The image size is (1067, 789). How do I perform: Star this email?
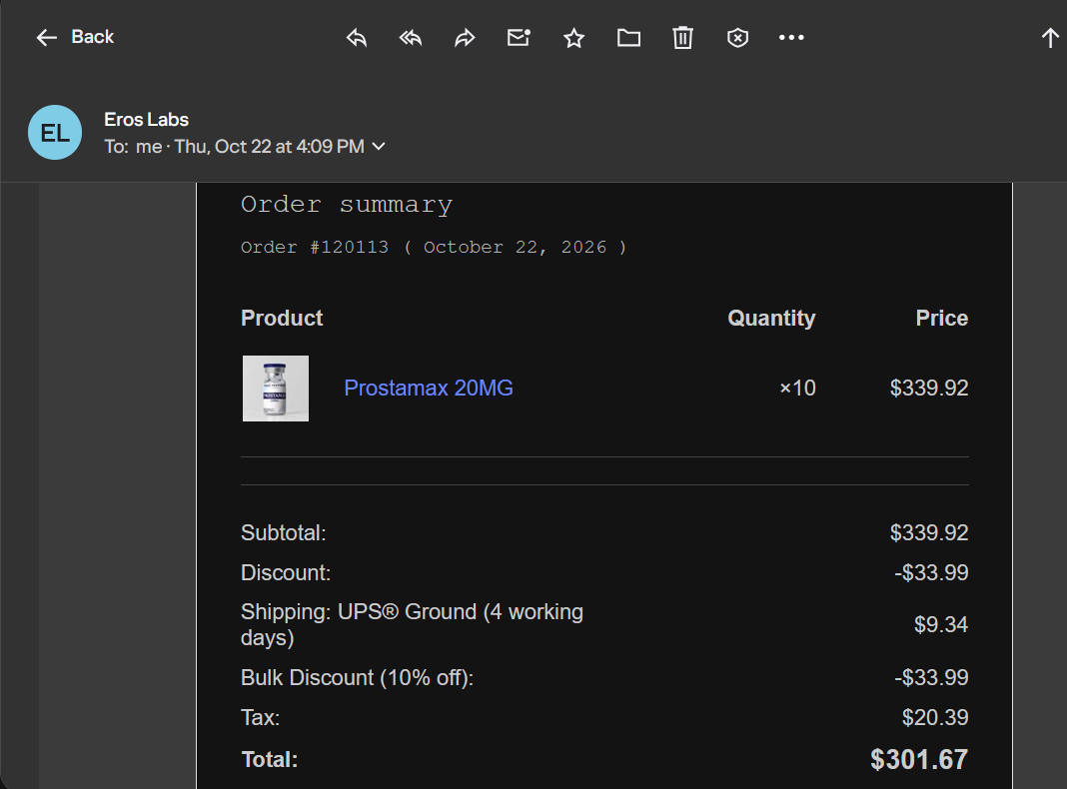[573, 37]
